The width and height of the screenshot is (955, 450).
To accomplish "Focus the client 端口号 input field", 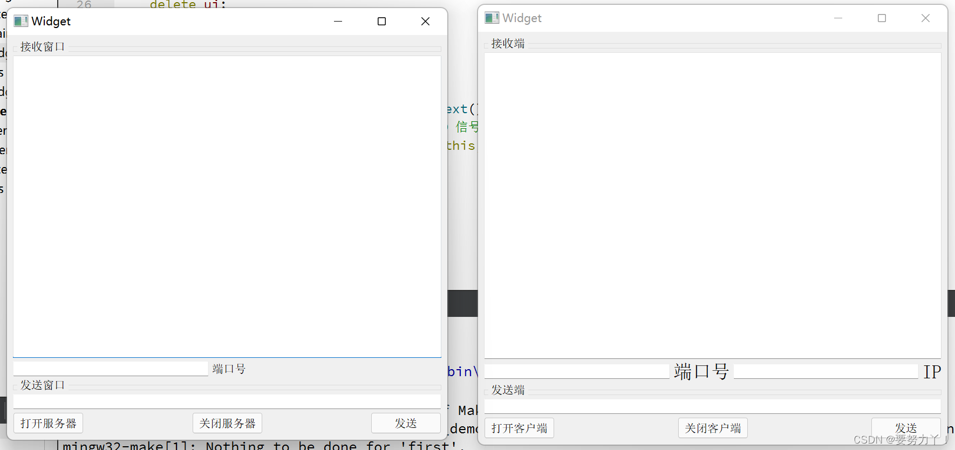I will coord(577,371).
